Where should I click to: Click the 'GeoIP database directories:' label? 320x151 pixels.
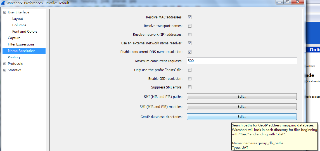pyautogui.click(x=162, y=117)
